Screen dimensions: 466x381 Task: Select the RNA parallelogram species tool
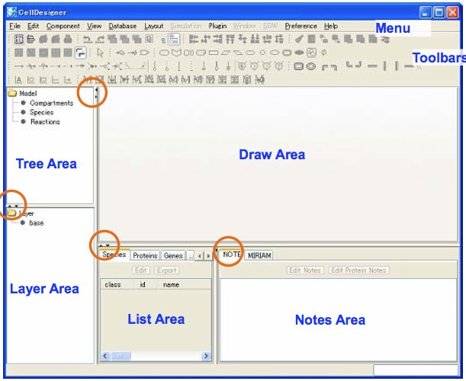point(226,53)
